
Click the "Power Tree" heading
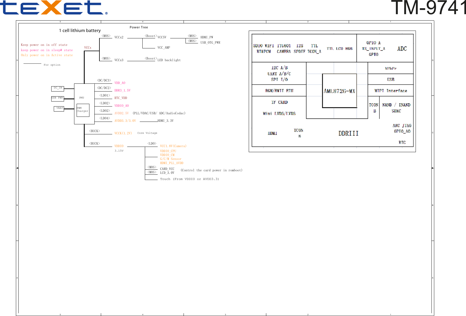pyautogui.click(x=139, y=27)
